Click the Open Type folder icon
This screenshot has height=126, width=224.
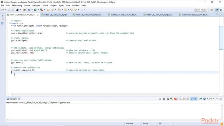point(48,10)
